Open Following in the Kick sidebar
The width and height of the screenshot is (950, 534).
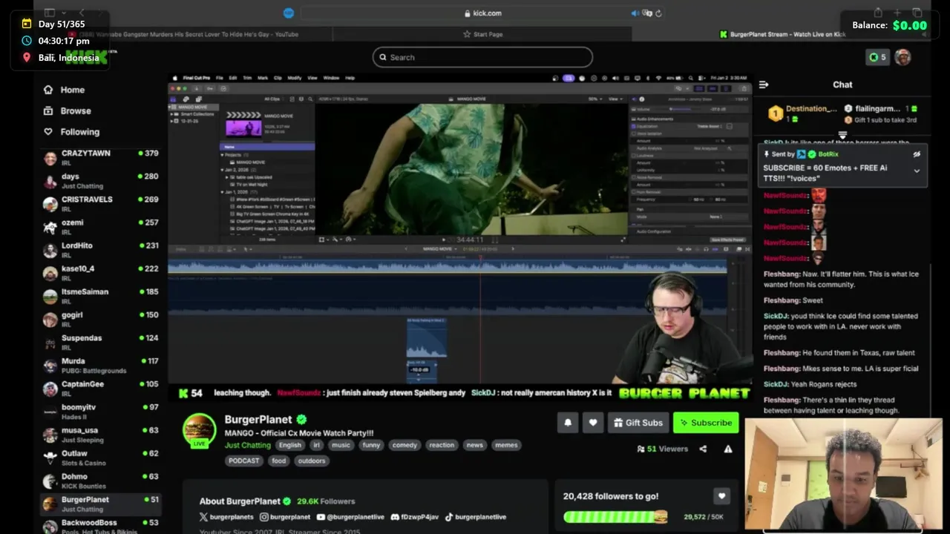71,132
